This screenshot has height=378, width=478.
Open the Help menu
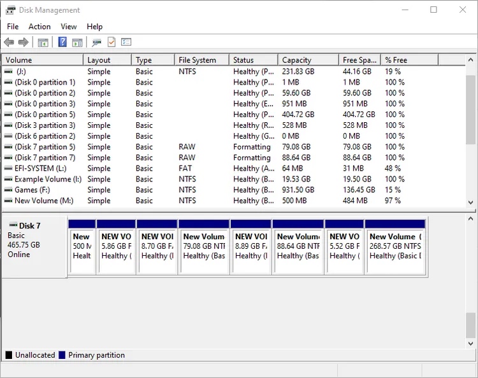(94, 27)
